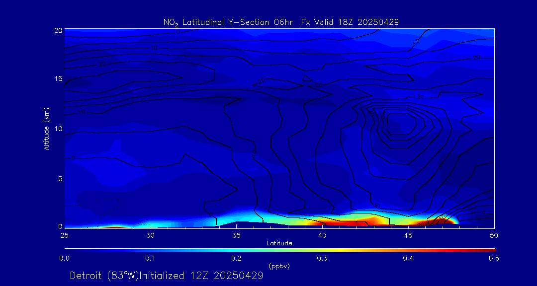Click the Altitude (km) y-axis label
Viewport: 537px width, 286px height.
click(x=47, y=129)
